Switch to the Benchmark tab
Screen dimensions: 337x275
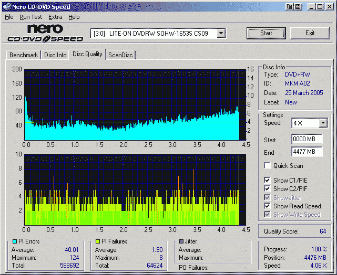(24, 55)
